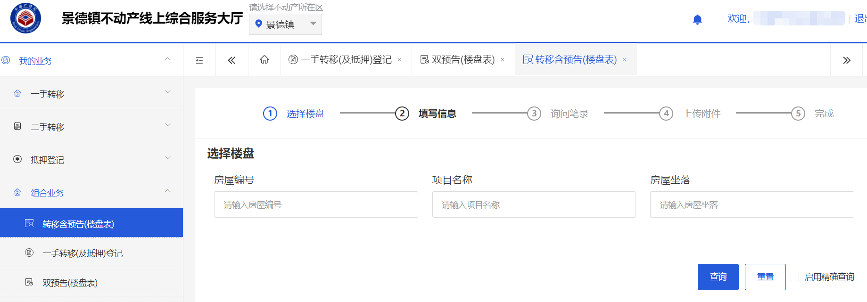Click the site logo emblem
This screenshot has width=867, height=302.
pos(26,18)
